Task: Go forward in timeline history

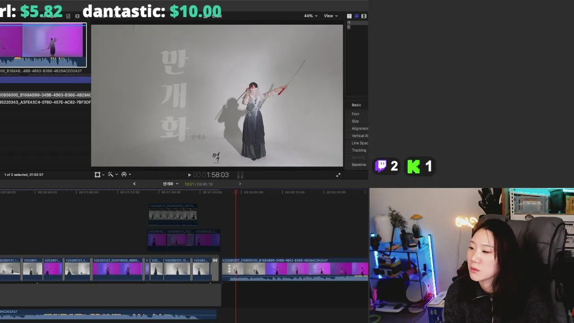Action: tap(239, 183)
